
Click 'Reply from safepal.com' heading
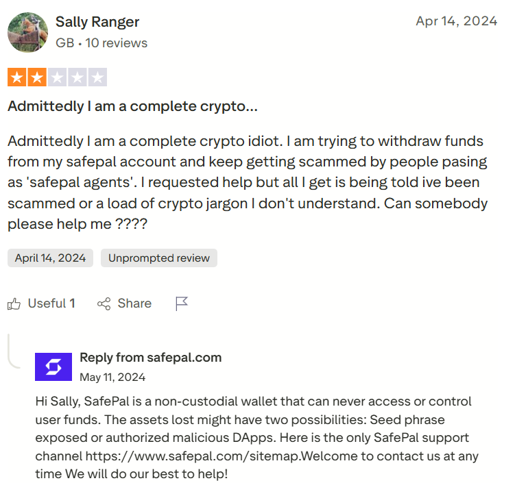click(151, 358)
